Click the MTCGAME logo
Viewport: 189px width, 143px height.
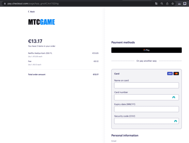pos(41,22)
